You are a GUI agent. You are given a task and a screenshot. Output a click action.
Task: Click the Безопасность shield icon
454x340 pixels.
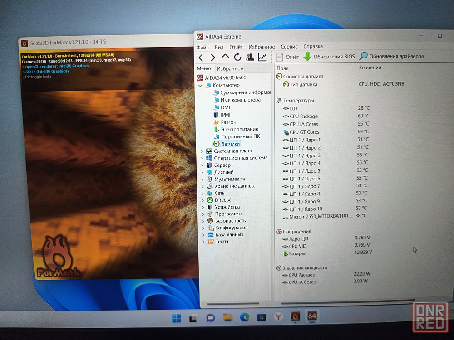[x=211, y=221]
